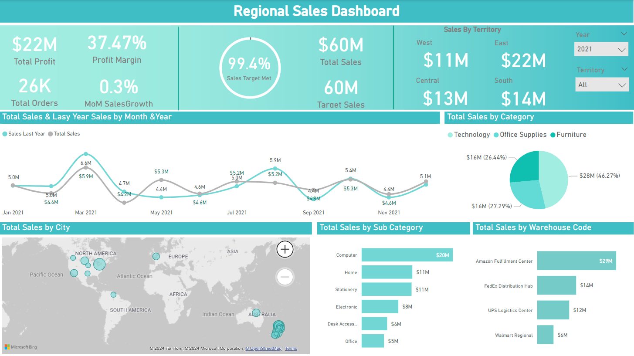The height and width of the screenshot is (356, 634).
Task: Open the Year 2021 dropdown
Action: (601, 49)
